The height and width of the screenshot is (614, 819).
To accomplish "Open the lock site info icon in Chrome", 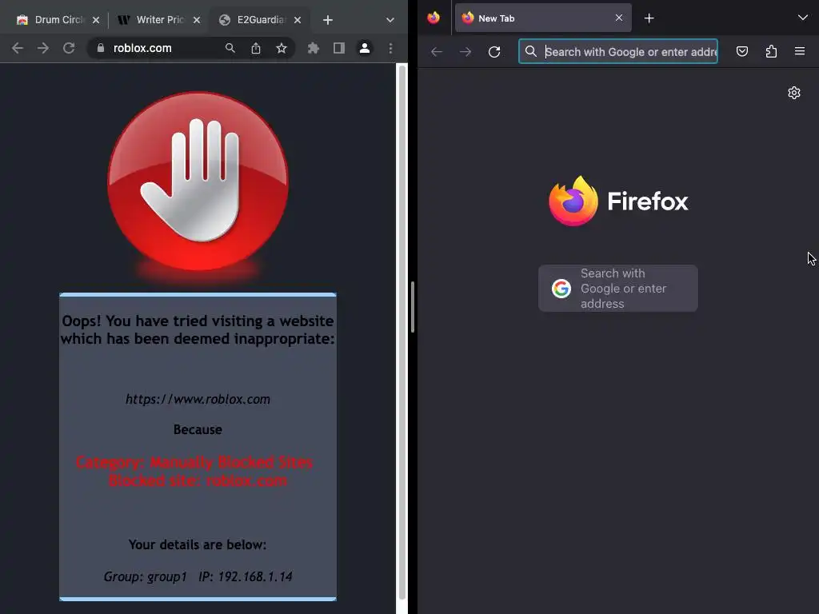I will (101, 48).
